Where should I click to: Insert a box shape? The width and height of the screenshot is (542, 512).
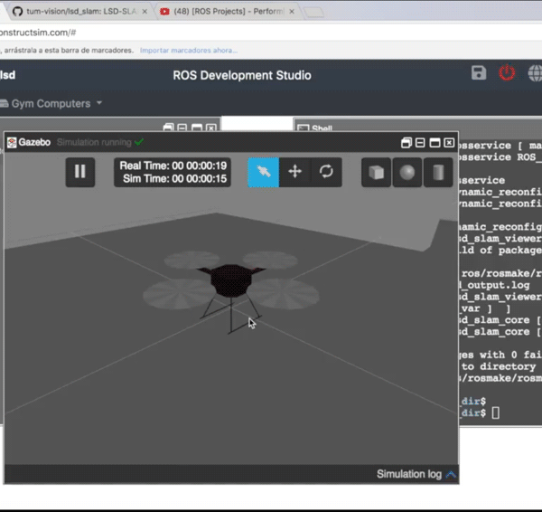point(376,172)
